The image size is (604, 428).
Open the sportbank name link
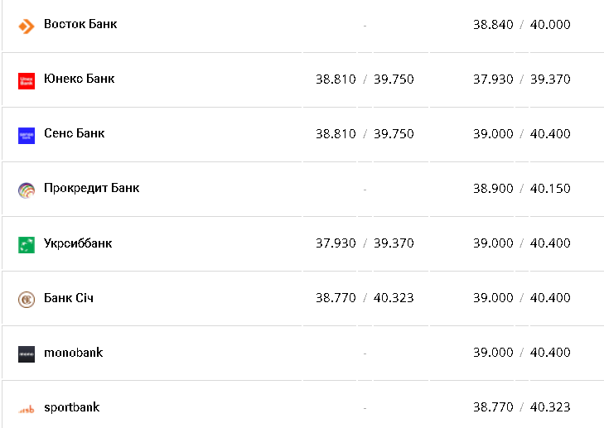pos(71,407)
